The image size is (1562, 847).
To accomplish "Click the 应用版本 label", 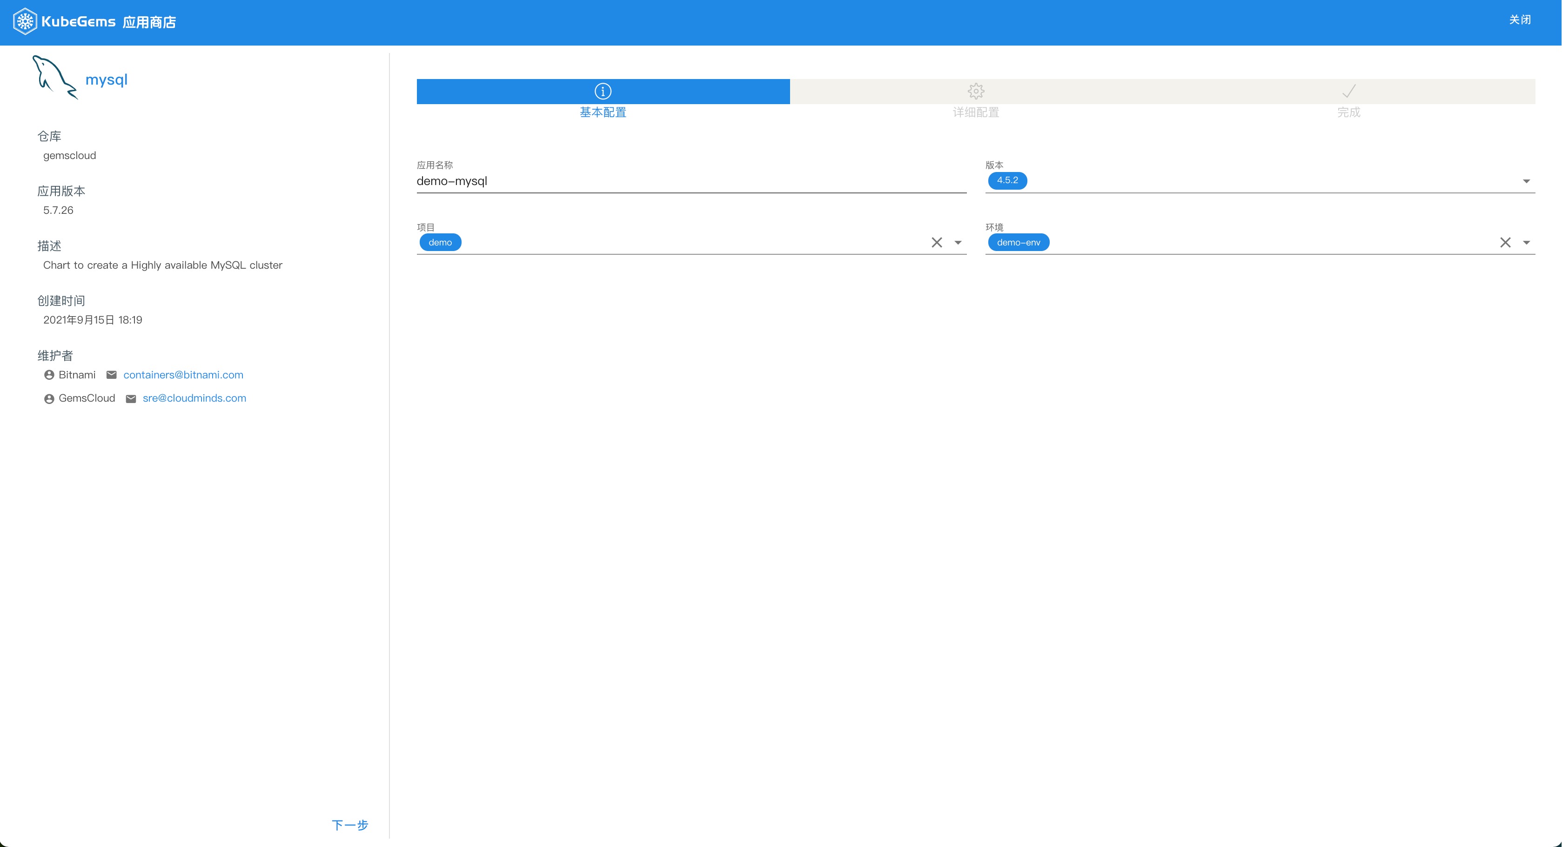I will [x=61, y=192].
